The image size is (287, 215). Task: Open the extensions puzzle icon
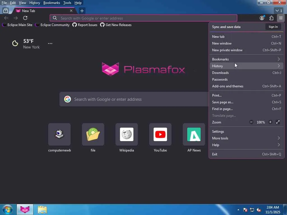(271, 18)
